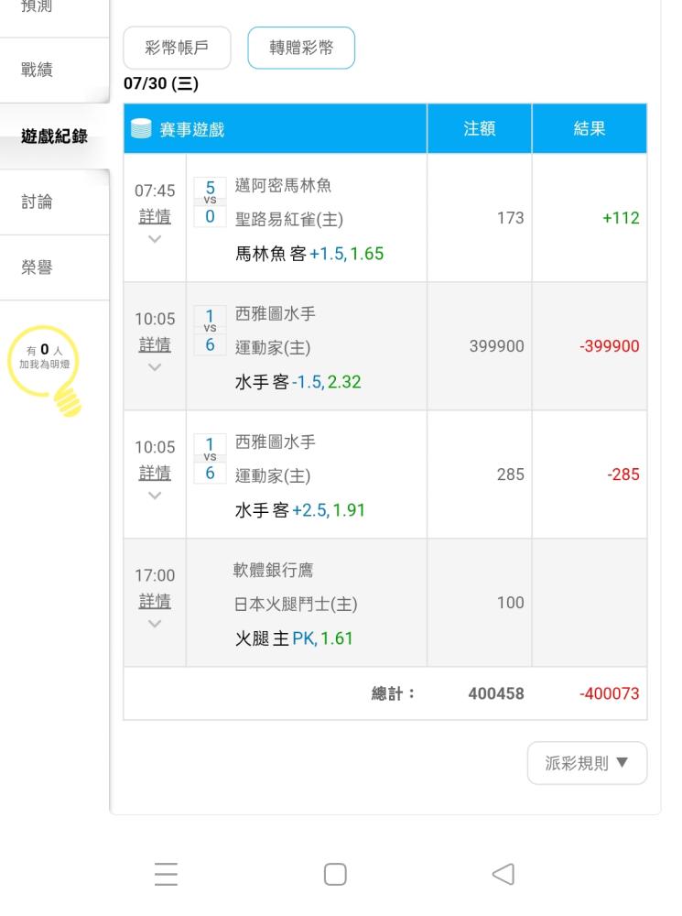Screen dimensions: 682x916
Task: Click the 彩幣帳戶 button
Action: click(x=177, y=48)
